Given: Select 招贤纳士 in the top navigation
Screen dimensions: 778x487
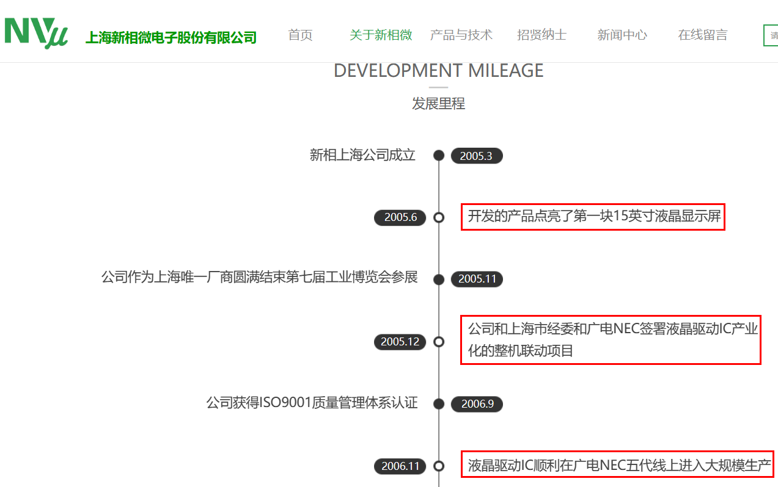Looking at the screenshot, I should click(541, 35).
